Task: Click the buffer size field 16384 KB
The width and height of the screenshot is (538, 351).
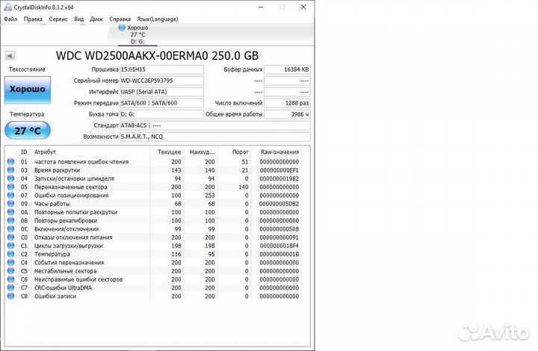Action: [287, 69]
